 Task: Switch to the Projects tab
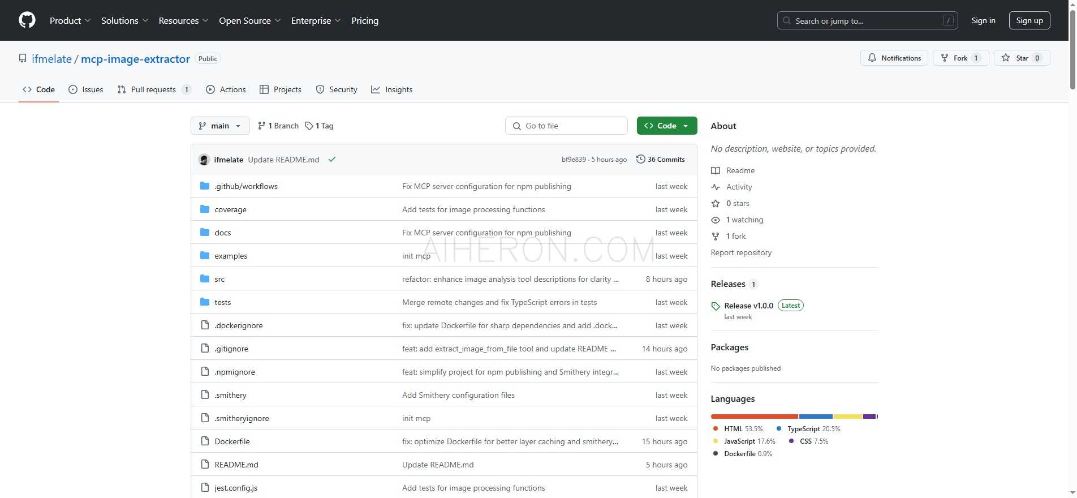(x=281, y=89)
